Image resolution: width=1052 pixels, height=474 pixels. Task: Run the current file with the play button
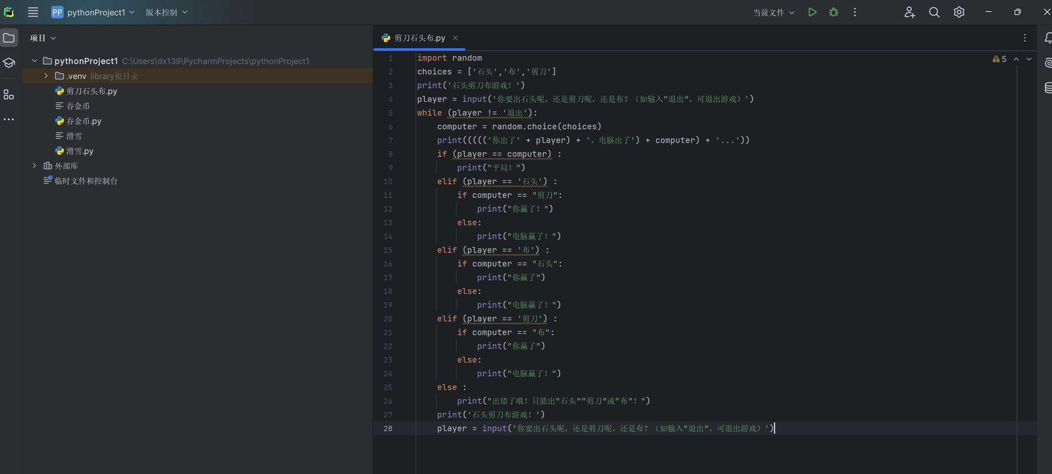(x=812, y=12)
